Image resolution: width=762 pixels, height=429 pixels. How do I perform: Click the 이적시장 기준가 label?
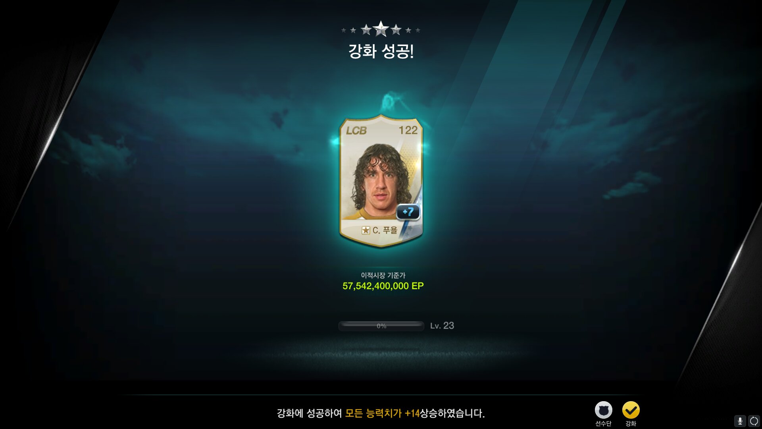383,275
